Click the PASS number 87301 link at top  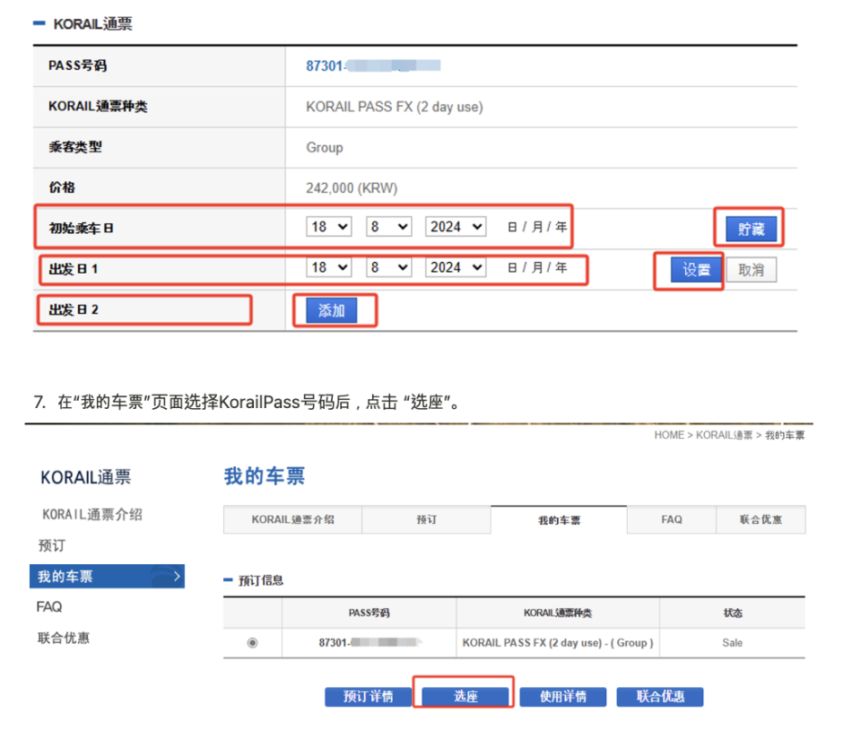[373, 65]
